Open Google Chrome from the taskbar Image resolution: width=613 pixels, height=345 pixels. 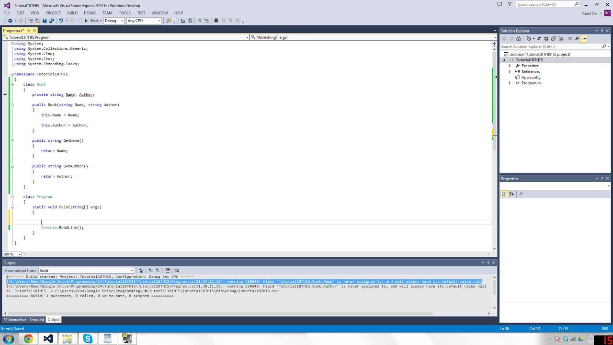[28, 339]
